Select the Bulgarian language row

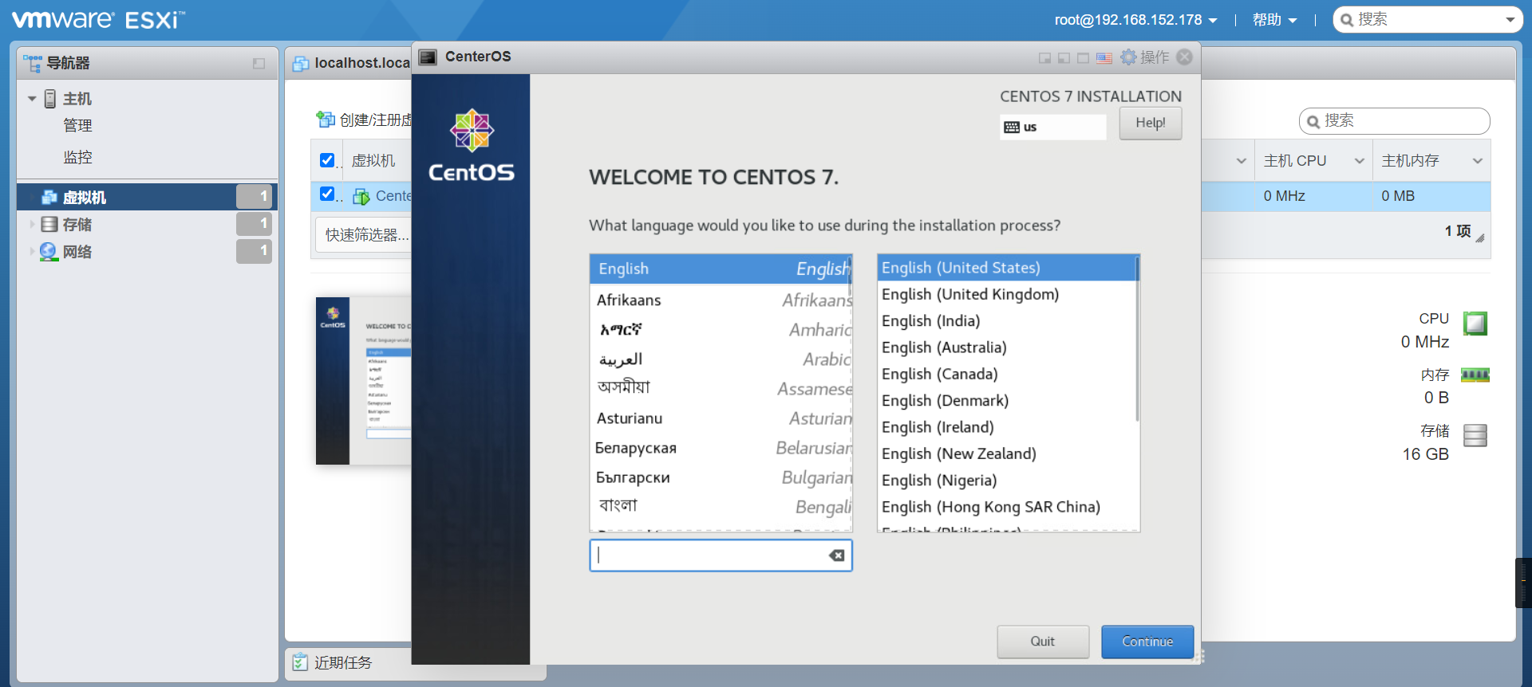click(721, 477)
